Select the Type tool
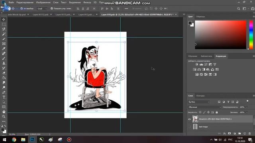 click(x=4, y=97)
